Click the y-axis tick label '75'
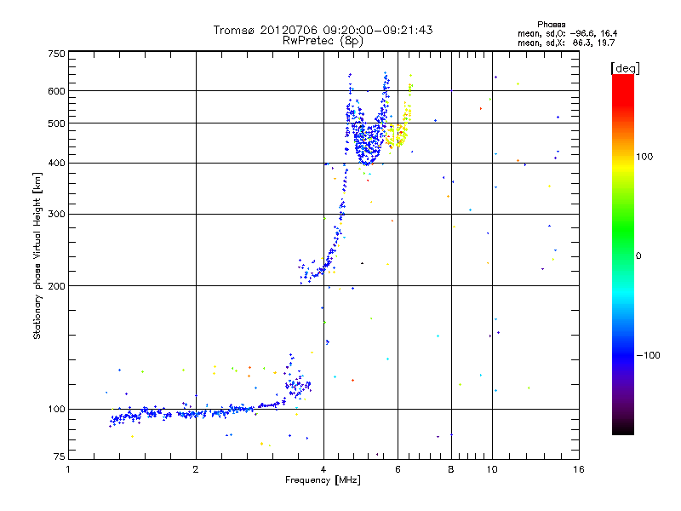Screen dimensions: 681x511 (60, 456)
